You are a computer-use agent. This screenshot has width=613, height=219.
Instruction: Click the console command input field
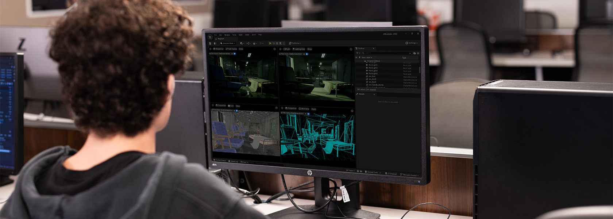tap(266, 164)
